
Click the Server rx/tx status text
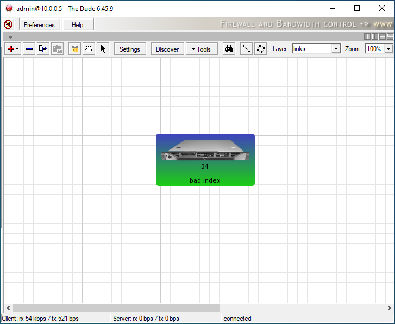point(146,319)
